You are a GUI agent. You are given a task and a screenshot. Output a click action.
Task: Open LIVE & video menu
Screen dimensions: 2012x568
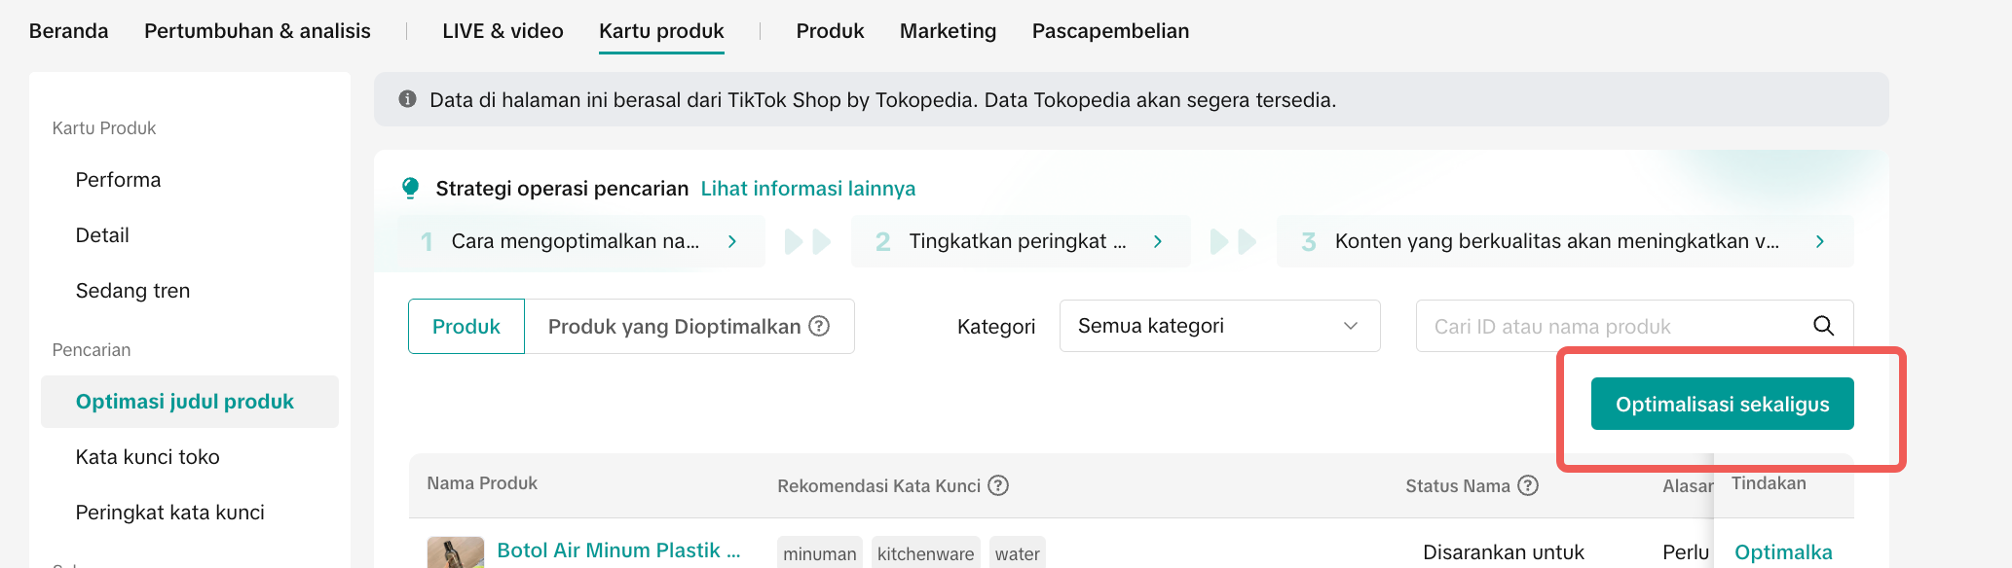pyautogui.click(x=503, y=31)
